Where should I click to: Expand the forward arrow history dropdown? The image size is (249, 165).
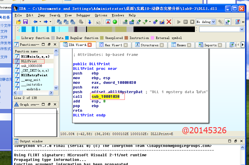(50, 22)
